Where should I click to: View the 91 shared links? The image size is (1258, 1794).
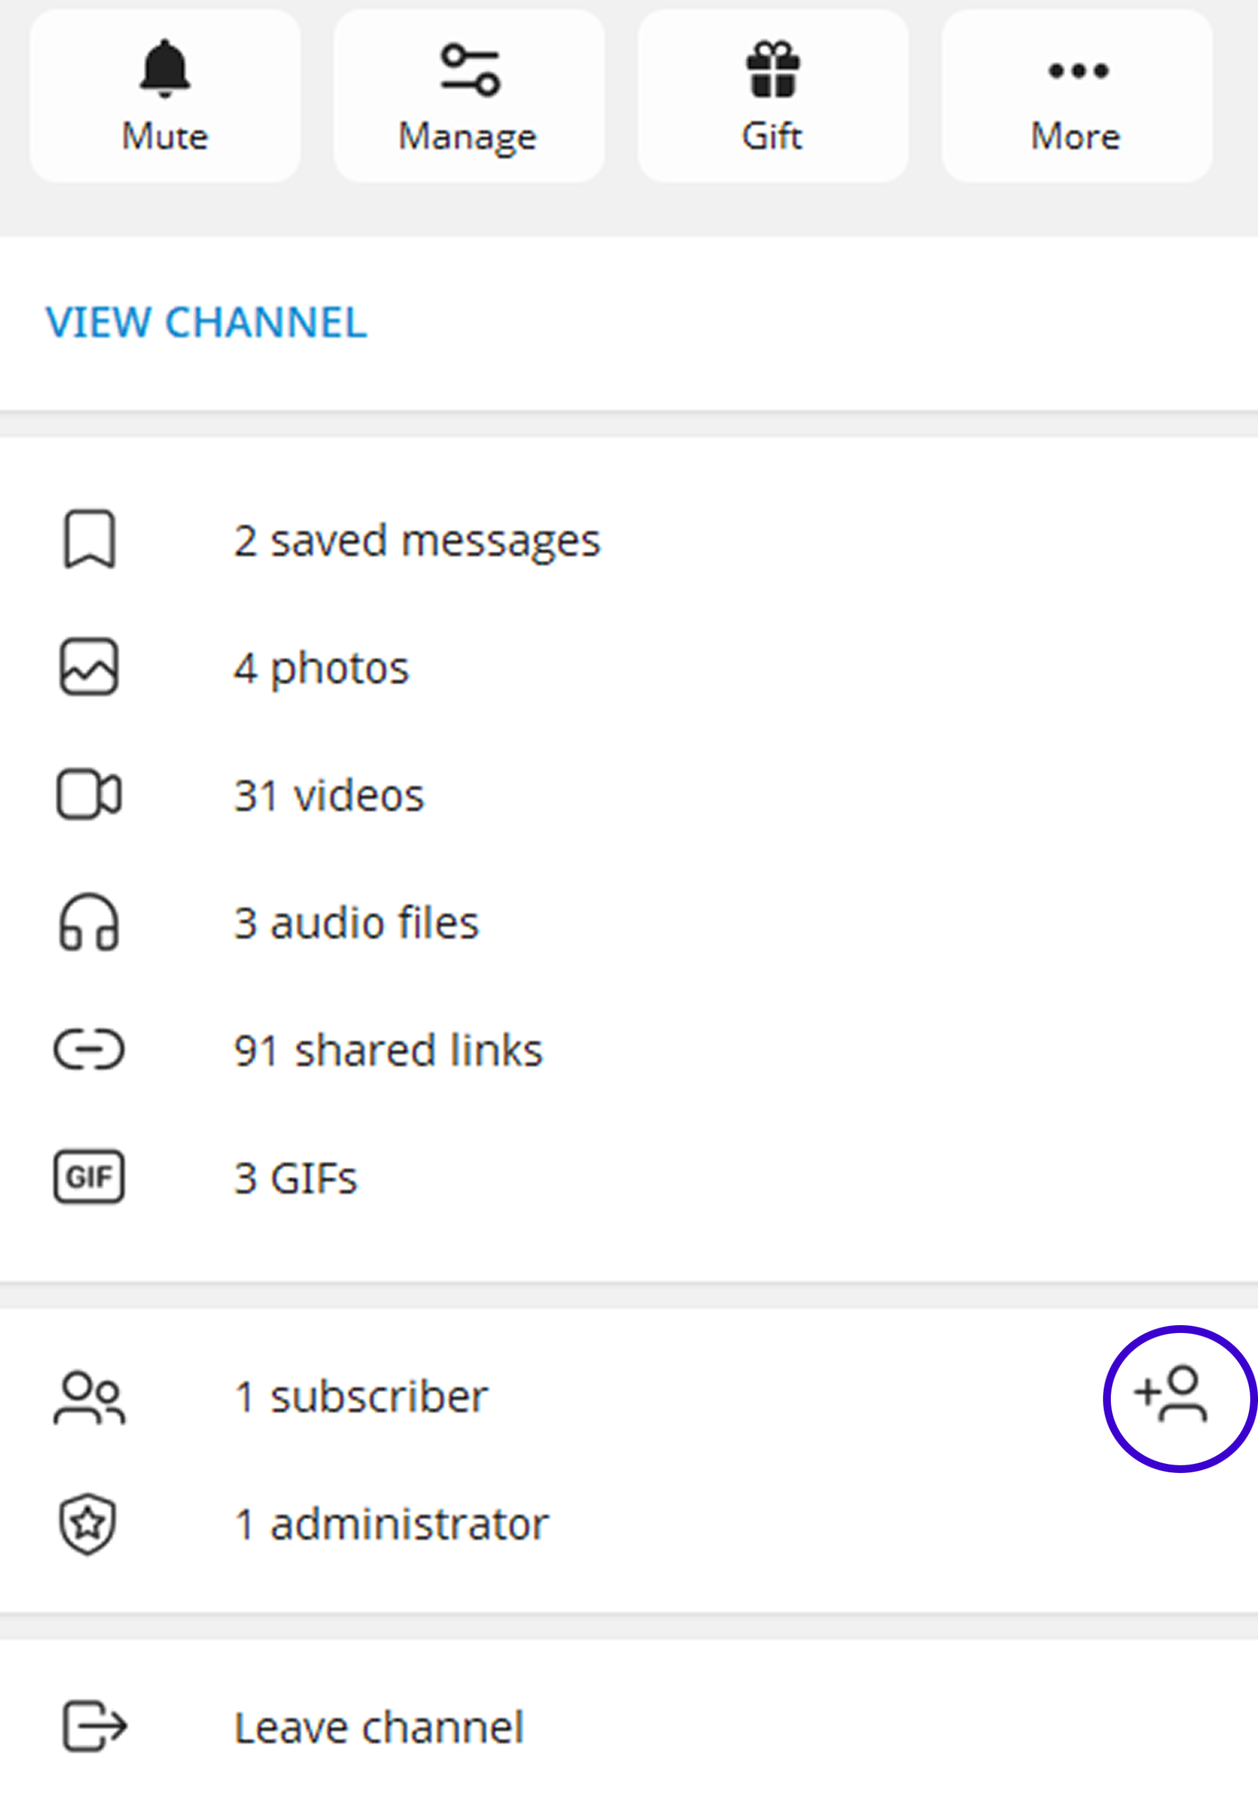tap(388, 1050)
